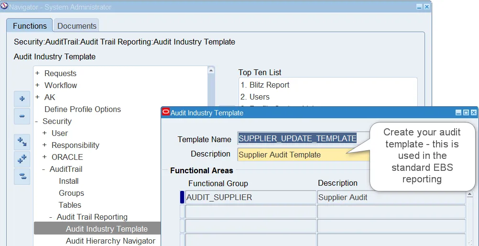
Task: Click the Template Name field
Action: 304,138
